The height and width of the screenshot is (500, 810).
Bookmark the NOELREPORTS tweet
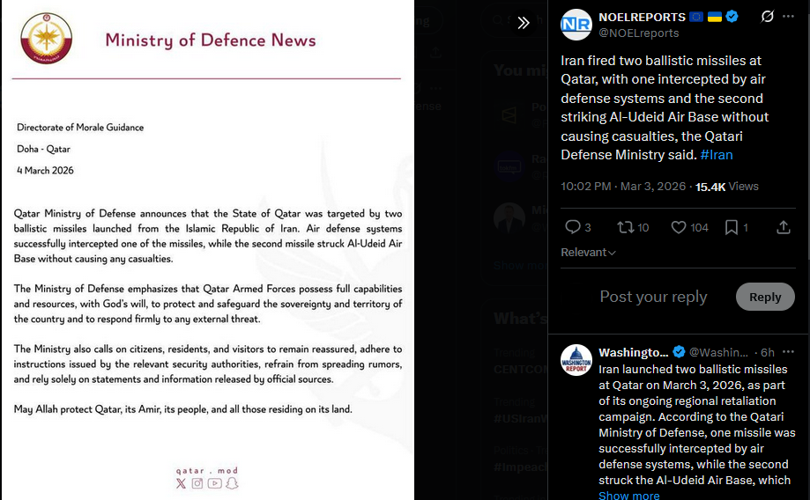(x=732, y=228)
